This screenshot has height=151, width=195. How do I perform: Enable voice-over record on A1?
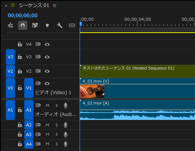[x=65, y=105]
